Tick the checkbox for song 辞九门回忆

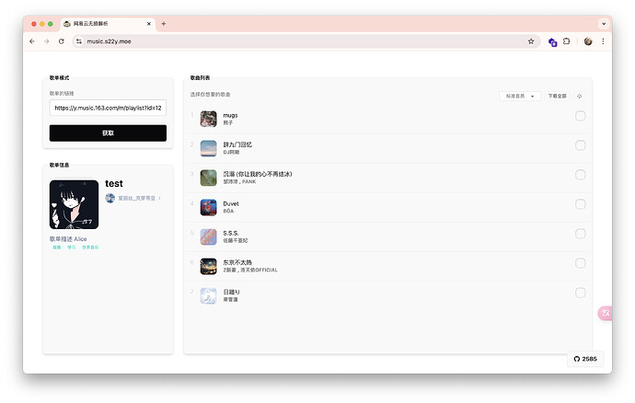[x=580, y=145]
